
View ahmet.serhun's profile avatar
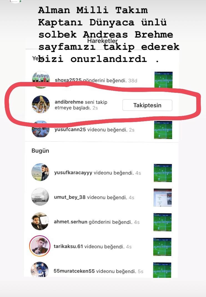pos(40,221)
